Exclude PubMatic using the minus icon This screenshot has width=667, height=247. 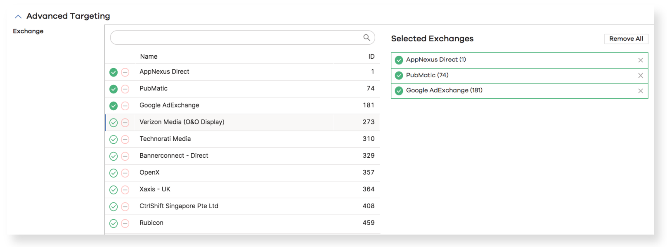click(125, 89)
